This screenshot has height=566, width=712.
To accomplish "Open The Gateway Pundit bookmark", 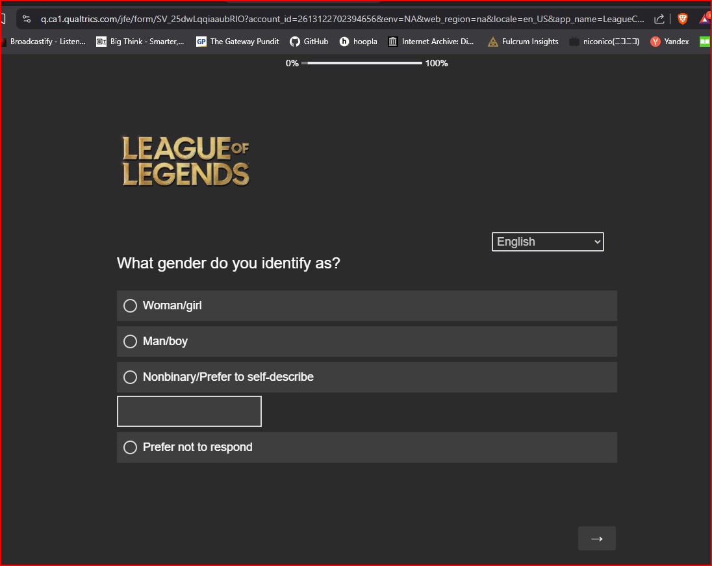I will [238, 42].
